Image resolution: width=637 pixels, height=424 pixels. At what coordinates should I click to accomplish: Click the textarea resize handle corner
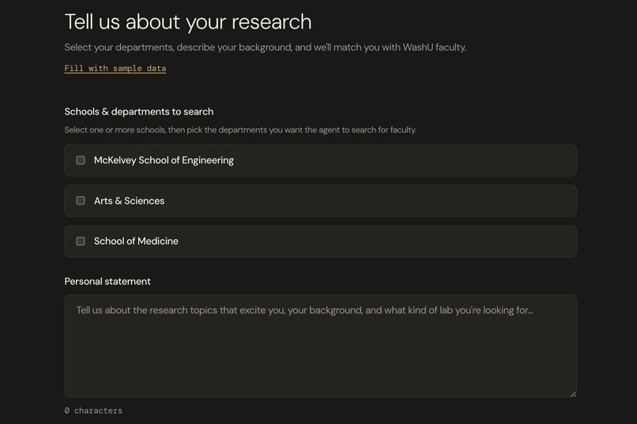[573, 393]
